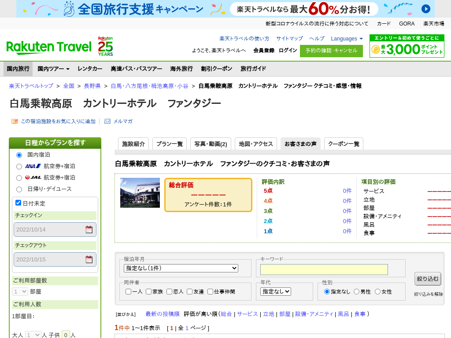Sort reviews by 風呂 rating

pos(343,314)
